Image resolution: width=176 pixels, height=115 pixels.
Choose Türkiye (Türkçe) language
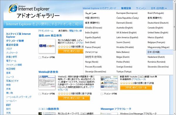coord(124,72)
